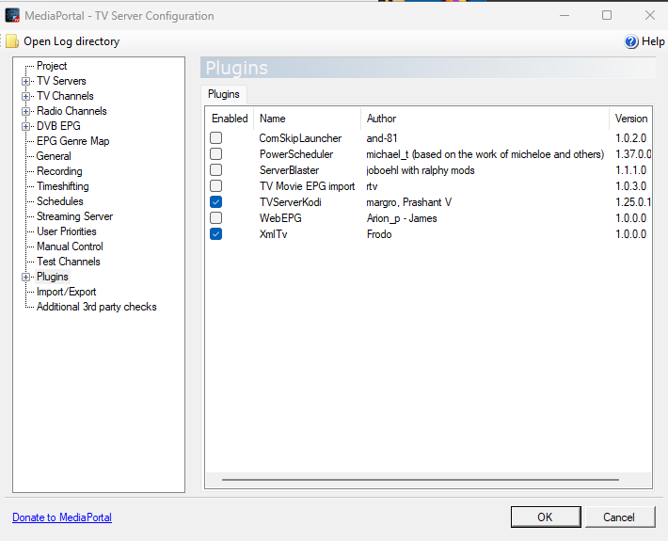This screenshot has width=668, height=541.
Task: Expand the DVB EPG tree node
Action: point(26,126)
